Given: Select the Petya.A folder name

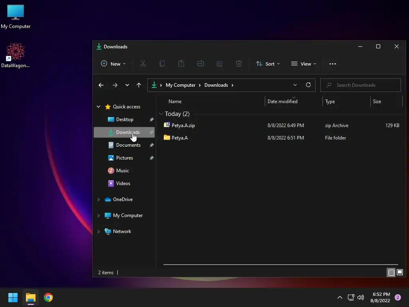Looking at the screenshot, I should click(x=179, y=138).
